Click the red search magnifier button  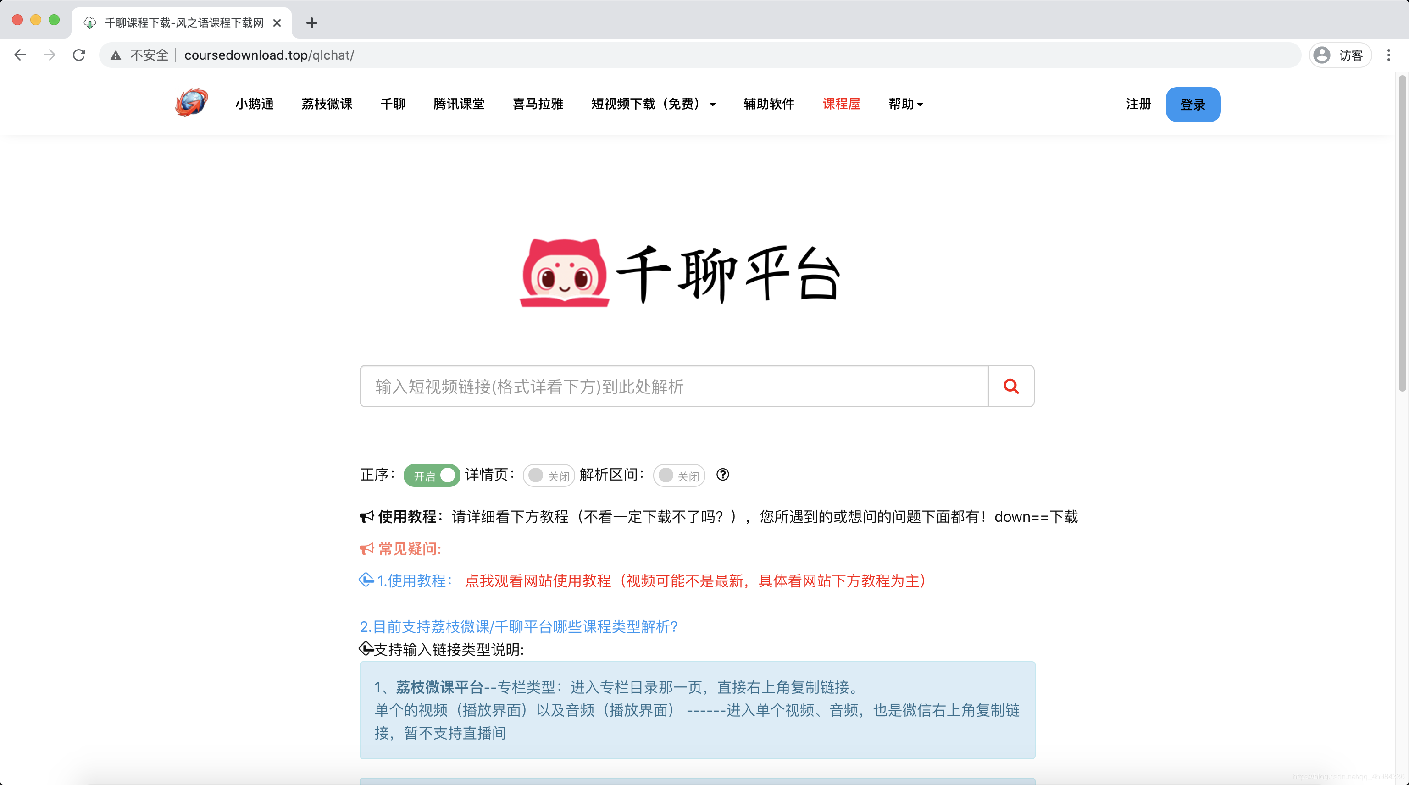coord(1011,386)
